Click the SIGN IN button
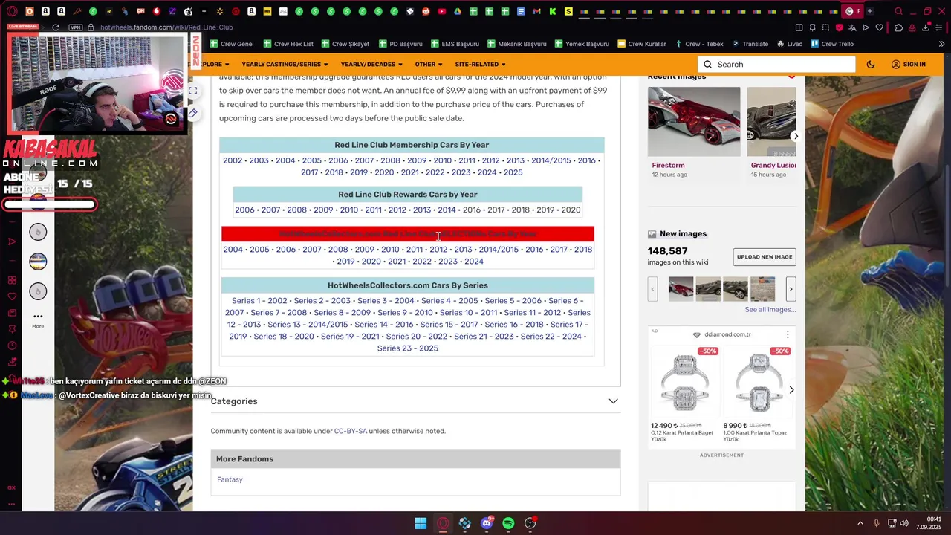The height and width of the screenshot is (535, 951). pyautogui.click(x=908, y=65)
